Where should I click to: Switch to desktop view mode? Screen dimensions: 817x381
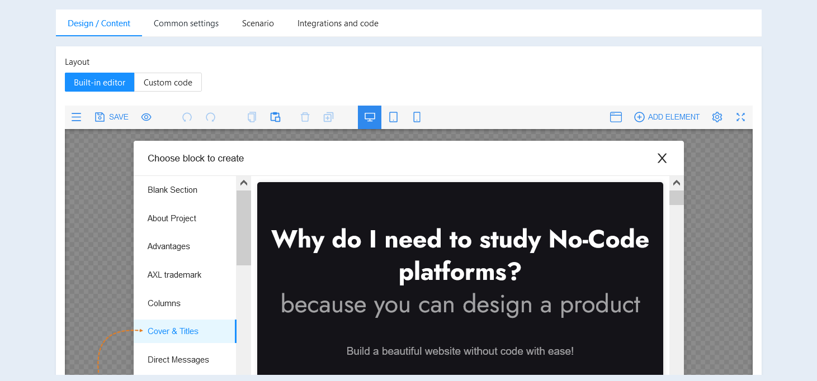(370, 117)
